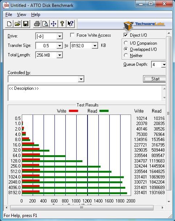Open the Help menu
Screen dimensions: 175x221
(x=36, y=15)
